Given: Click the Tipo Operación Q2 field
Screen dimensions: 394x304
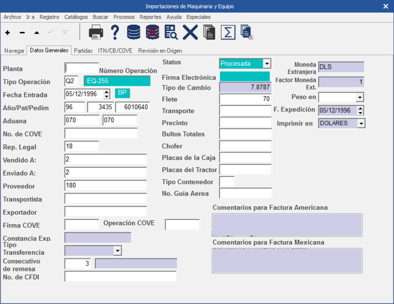Looking at the screenshot, I should 71,81.
